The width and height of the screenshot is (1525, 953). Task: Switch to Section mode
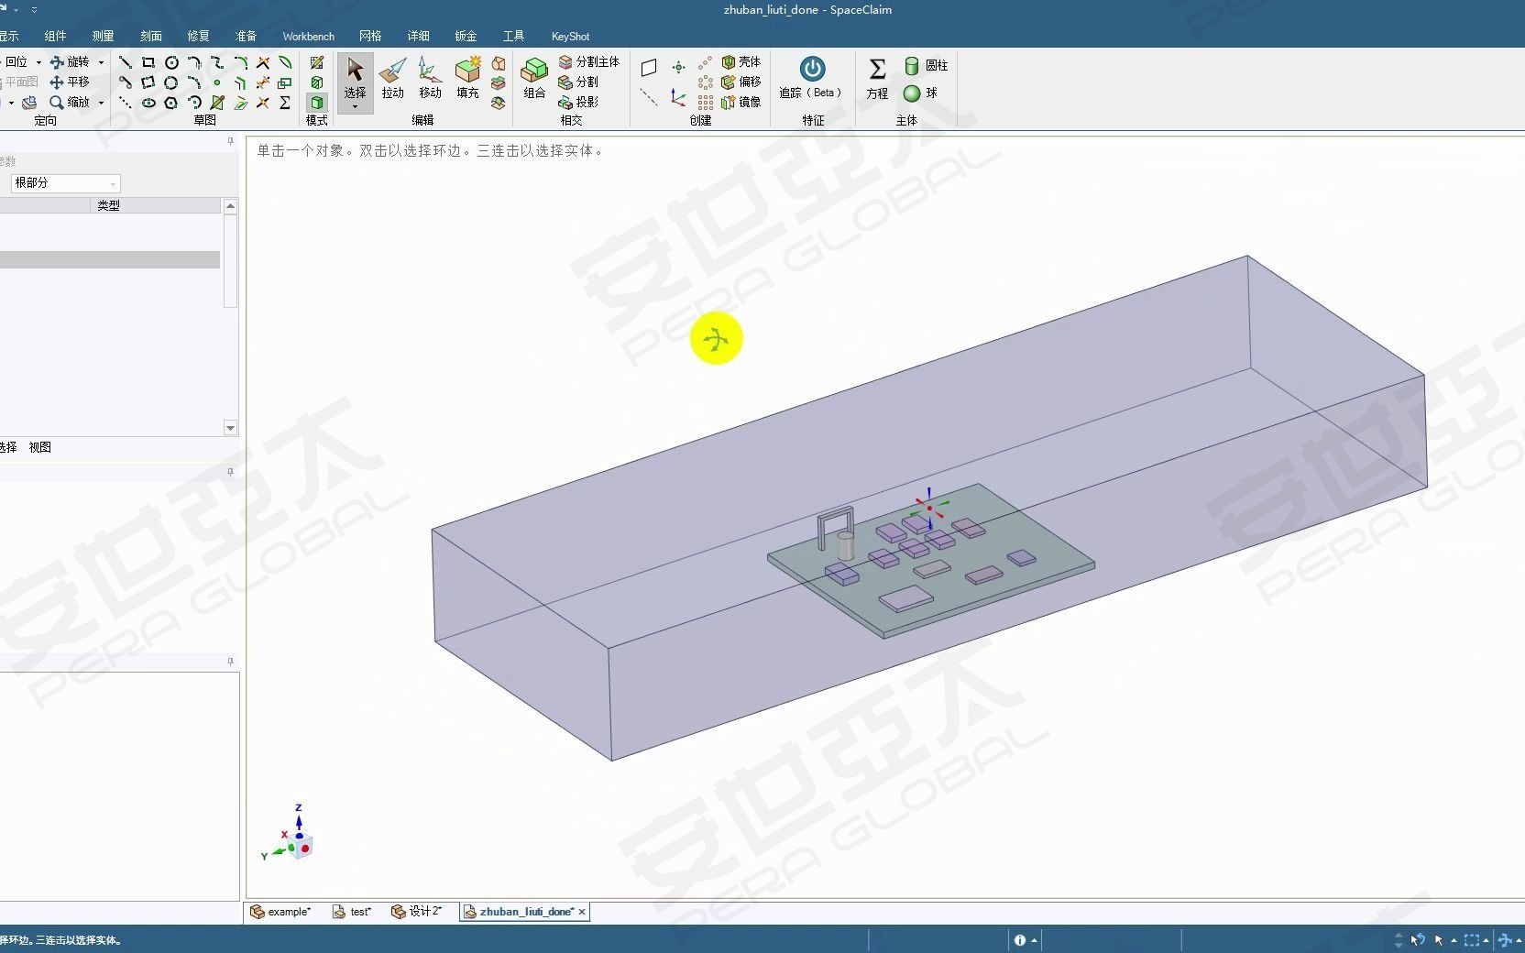(316, 82)
